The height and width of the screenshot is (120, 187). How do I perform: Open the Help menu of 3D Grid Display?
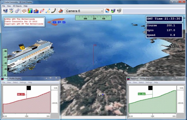pos(25,6)
